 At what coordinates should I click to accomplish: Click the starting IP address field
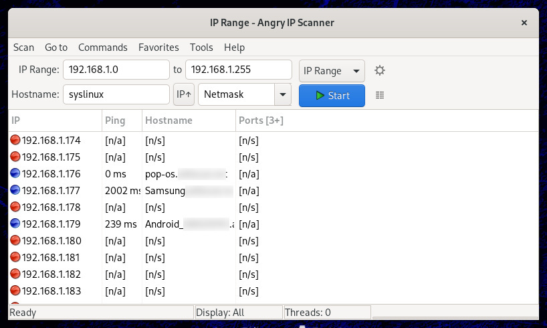pos(116,70)
